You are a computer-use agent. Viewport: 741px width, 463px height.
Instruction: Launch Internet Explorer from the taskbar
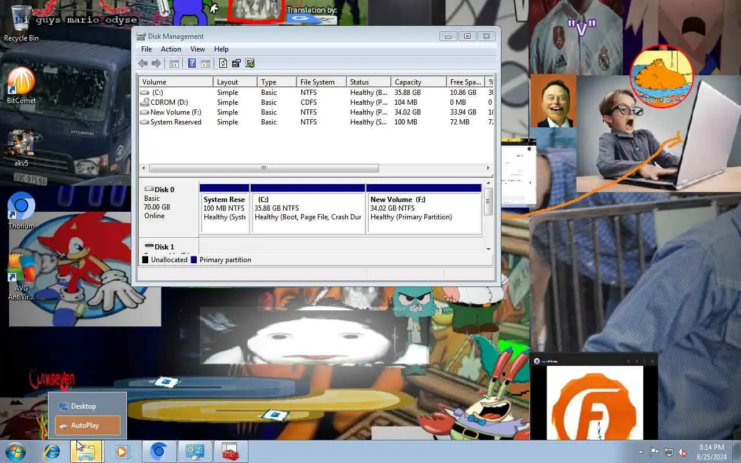[x=52, y=451]
